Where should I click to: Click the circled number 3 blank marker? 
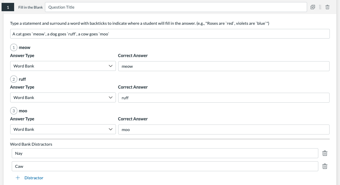14,111
